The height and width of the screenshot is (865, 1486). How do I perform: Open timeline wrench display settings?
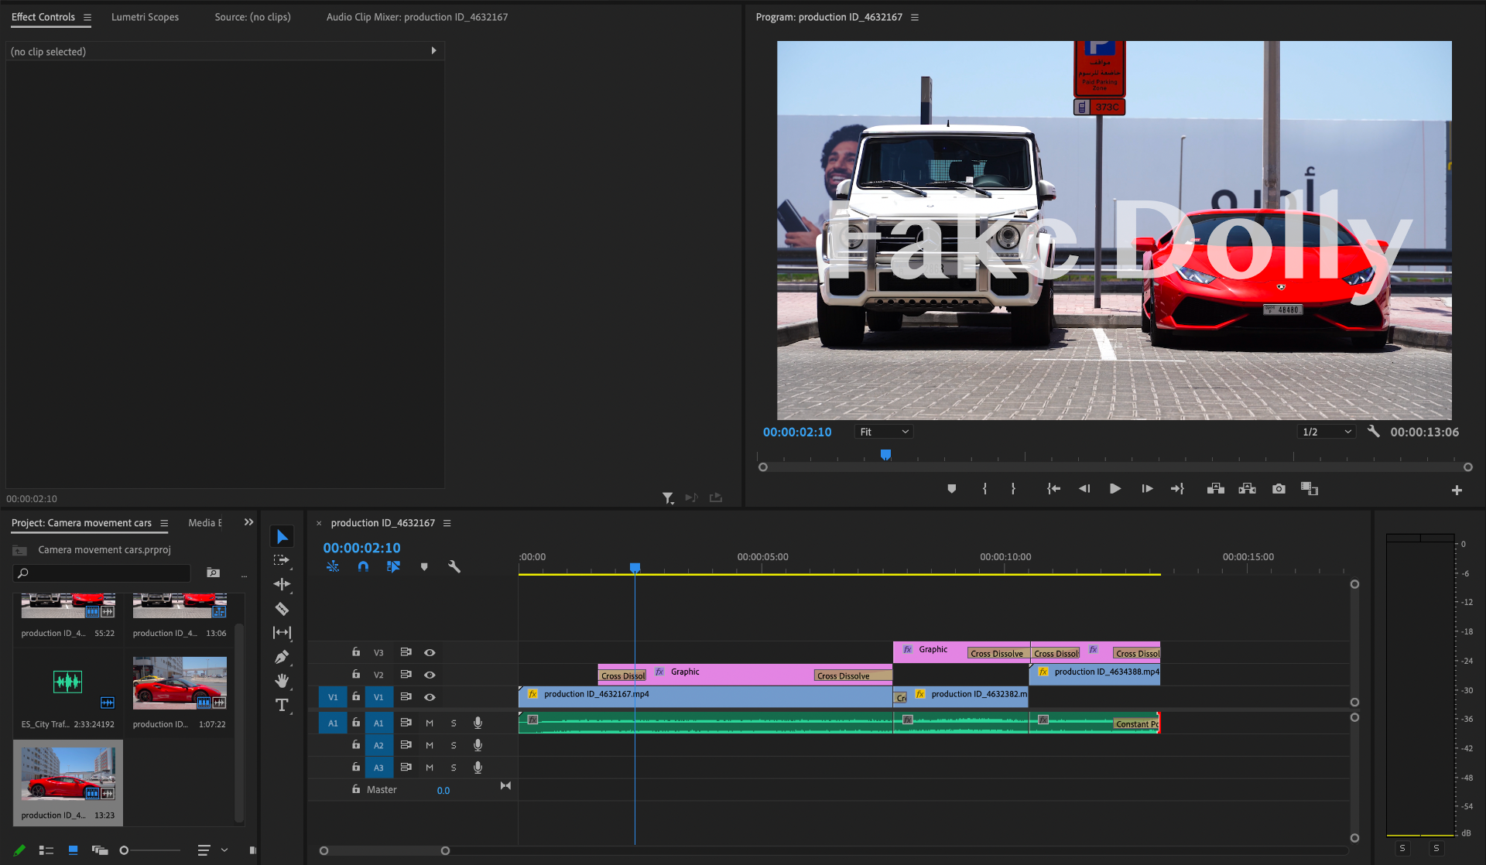coord(454,566)
